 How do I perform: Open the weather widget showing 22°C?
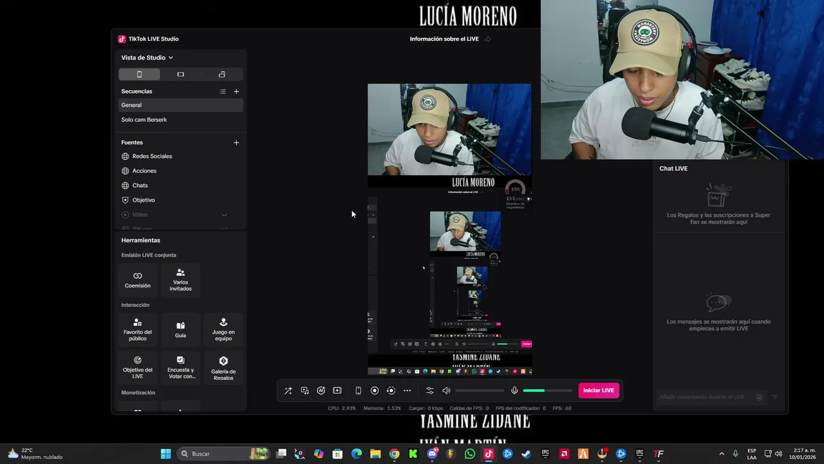(x=35, y=454)
